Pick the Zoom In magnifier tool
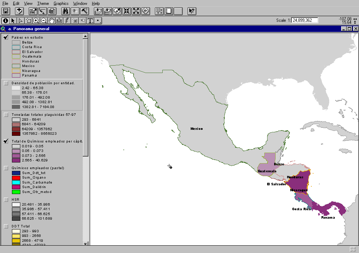The image size is (359, 253). point(36,21)
